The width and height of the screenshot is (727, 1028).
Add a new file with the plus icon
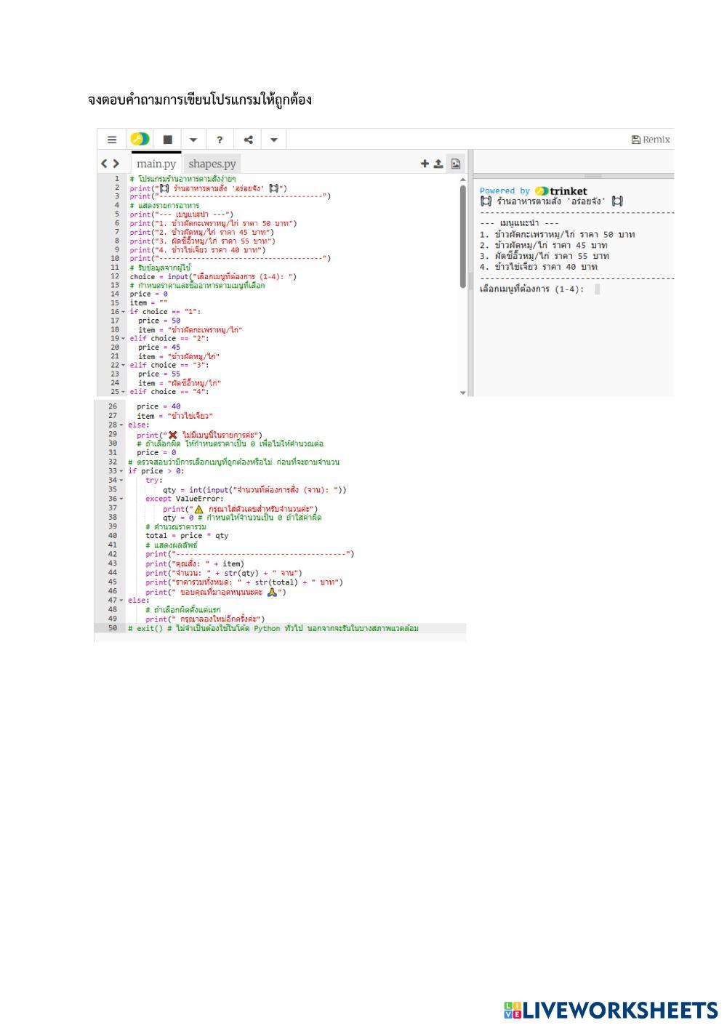point(425,164)
